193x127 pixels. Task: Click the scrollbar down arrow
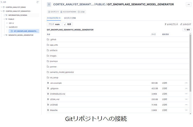tap(190, 114)
